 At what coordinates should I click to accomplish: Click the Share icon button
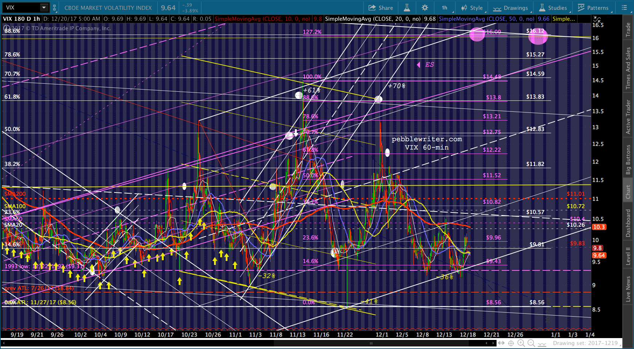pos(381,8)
